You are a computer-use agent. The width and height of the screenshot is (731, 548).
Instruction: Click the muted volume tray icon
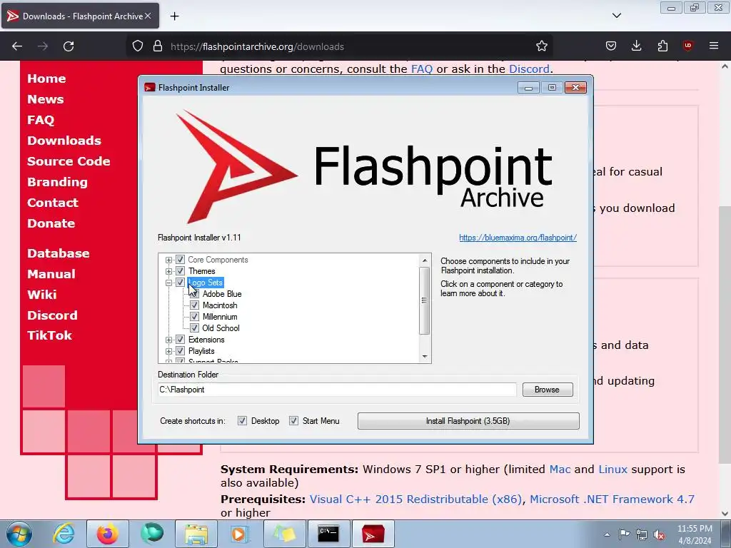[x=659, y=534]
